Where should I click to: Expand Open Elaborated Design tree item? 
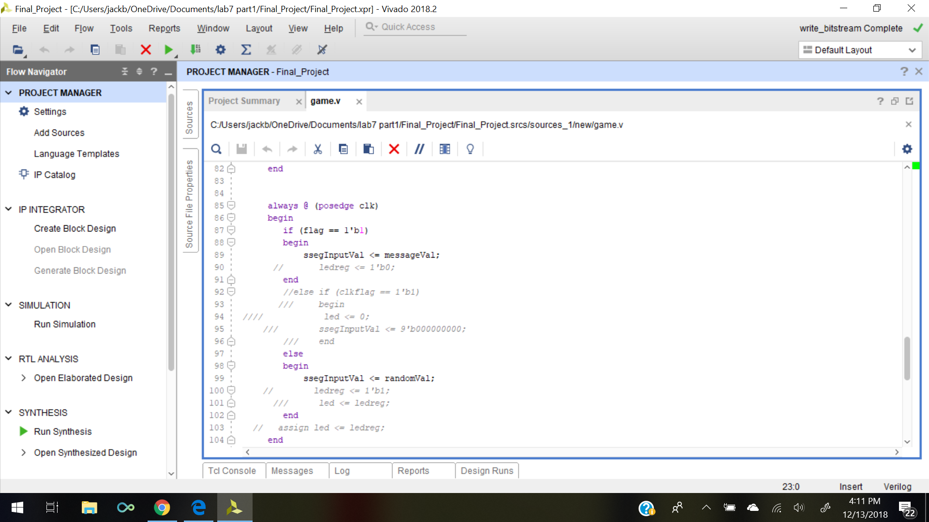pyautogui.click(x=23, y=378)
